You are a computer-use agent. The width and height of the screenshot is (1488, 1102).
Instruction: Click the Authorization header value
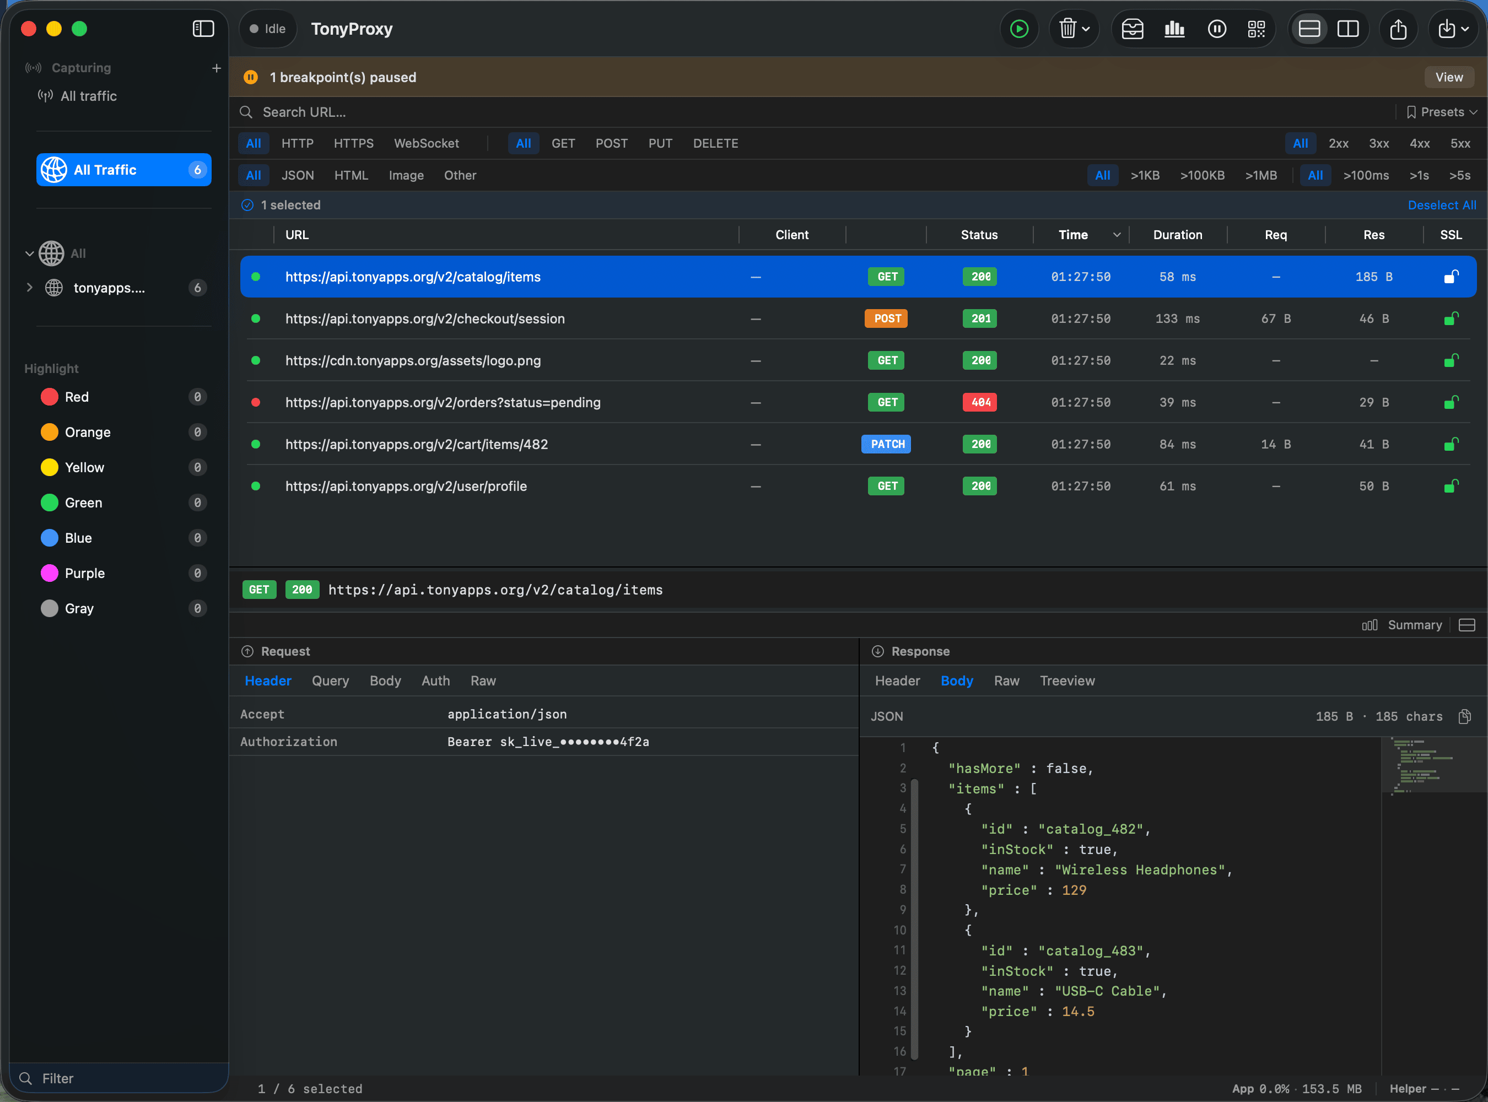[x=548, y=742]
